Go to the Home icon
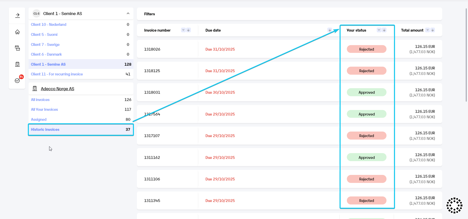Viewport: 468px width, 219px height. pyautogui.click(x=17, y=32)
